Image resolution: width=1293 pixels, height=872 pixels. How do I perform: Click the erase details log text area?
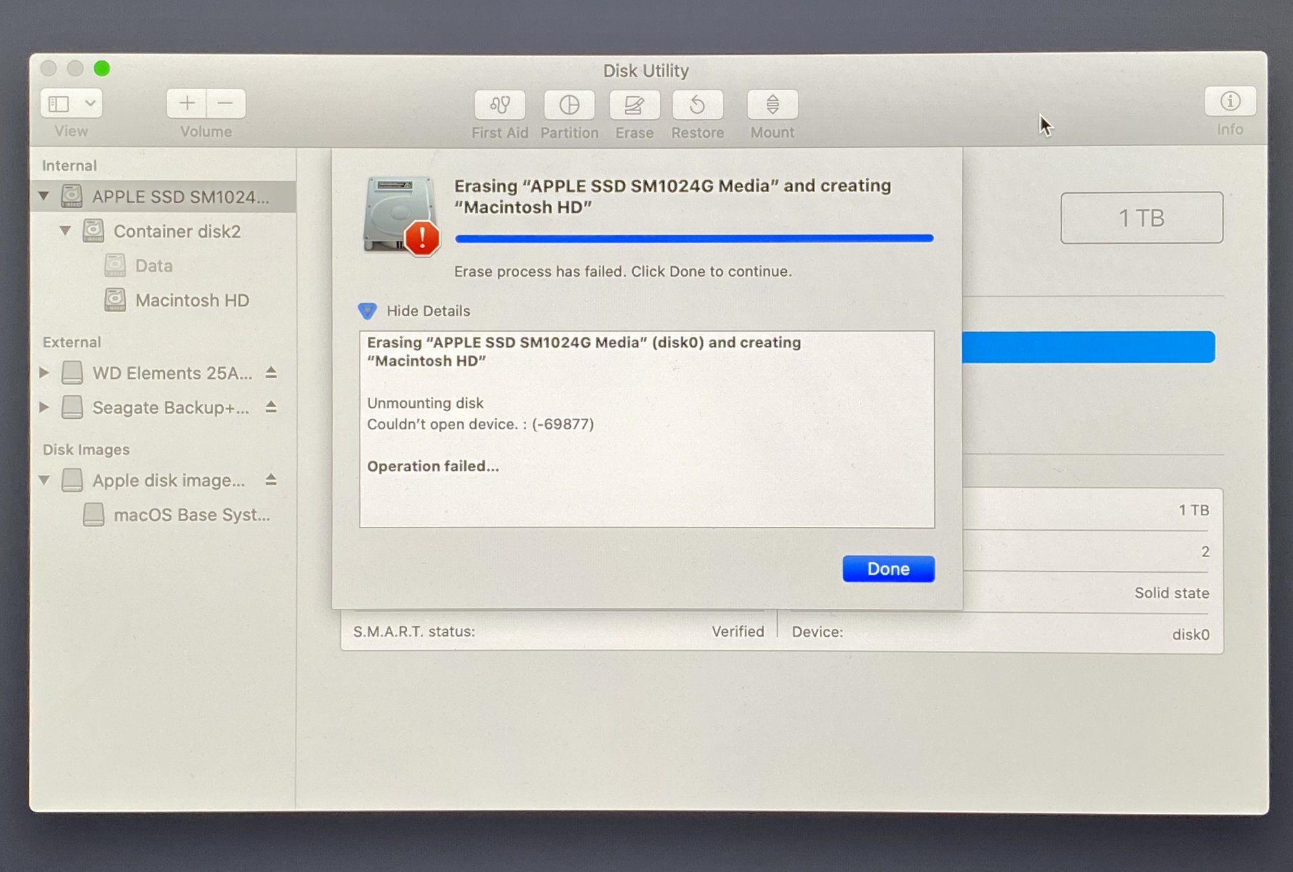(646, 429)
